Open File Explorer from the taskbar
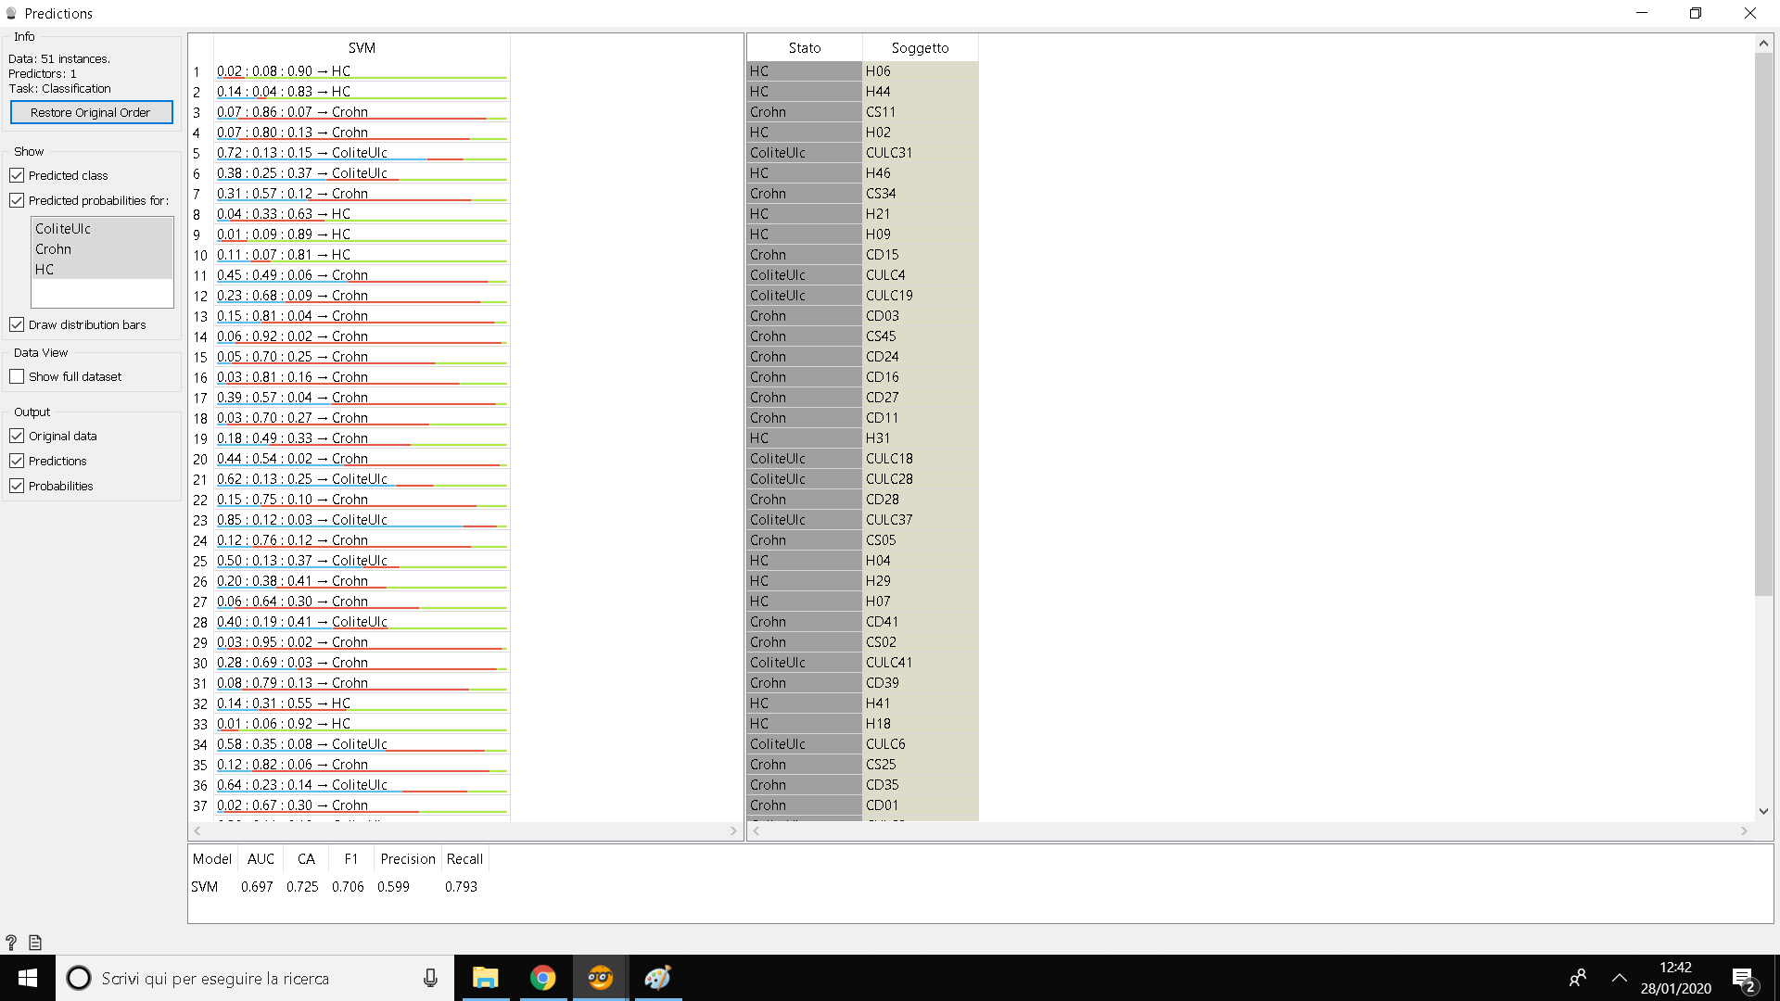 click(486, 978)
